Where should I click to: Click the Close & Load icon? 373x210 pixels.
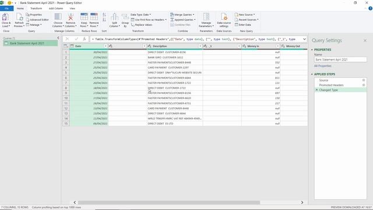[x=5, y=17]
